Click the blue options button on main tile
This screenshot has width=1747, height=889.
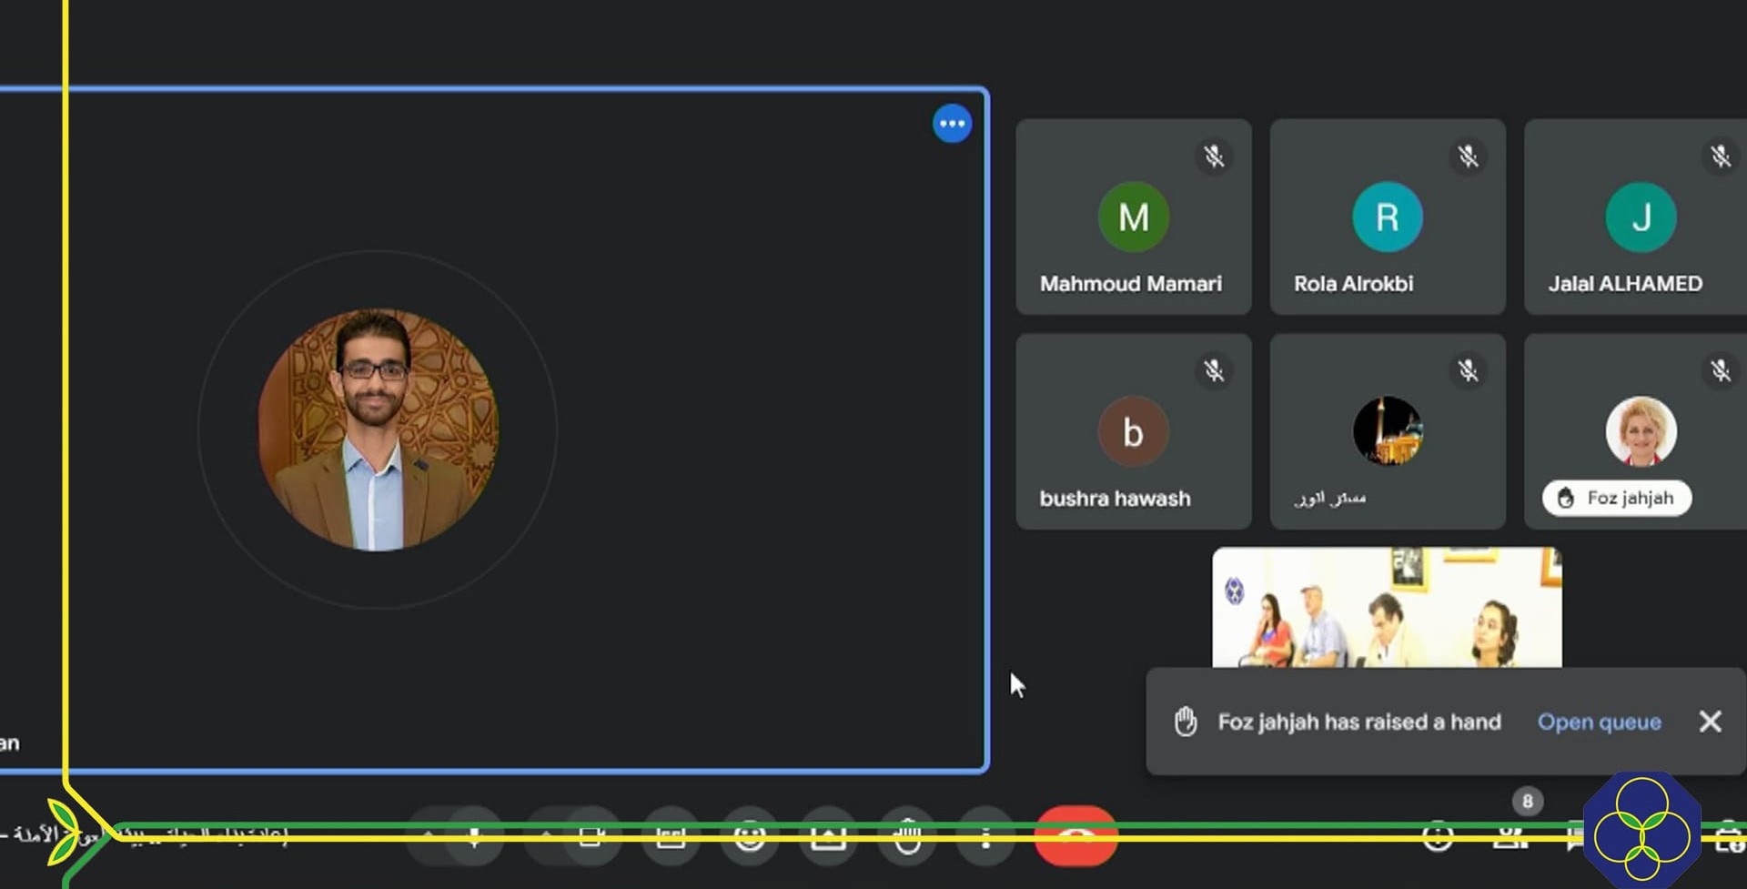pos(952,124)
